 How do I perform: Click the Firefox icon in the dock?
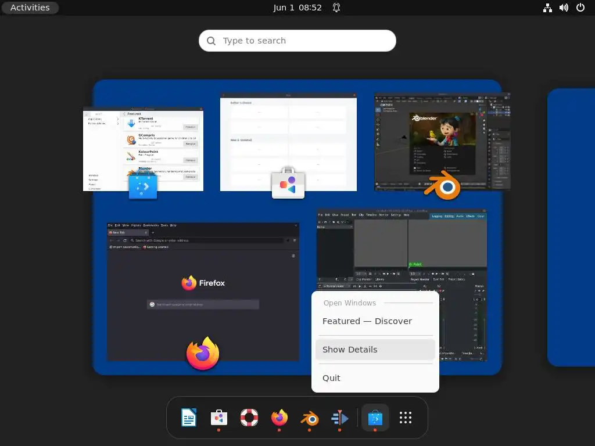click(279, 418)
